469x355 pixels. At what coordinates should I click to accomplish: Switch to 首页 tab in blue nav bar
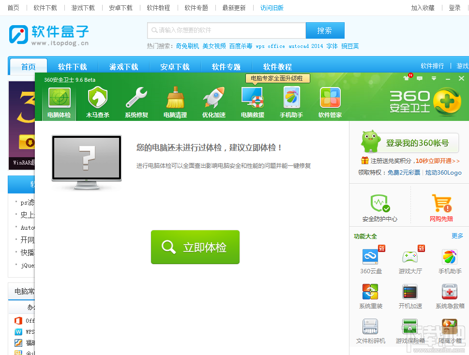click(x=29, y=66)
